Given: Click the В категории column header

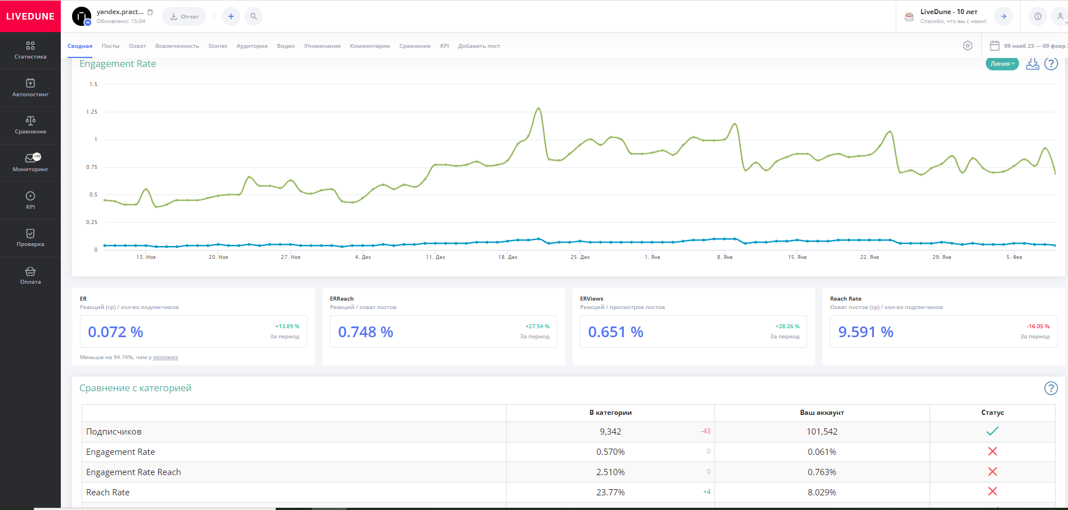Looking at the screenshot, I should click(x=610, y=413).
